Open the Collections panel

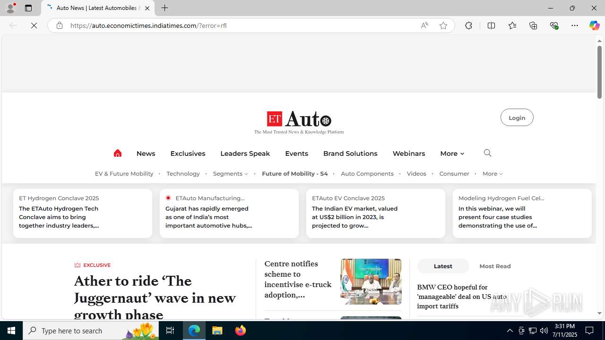(x=533, y=25)
